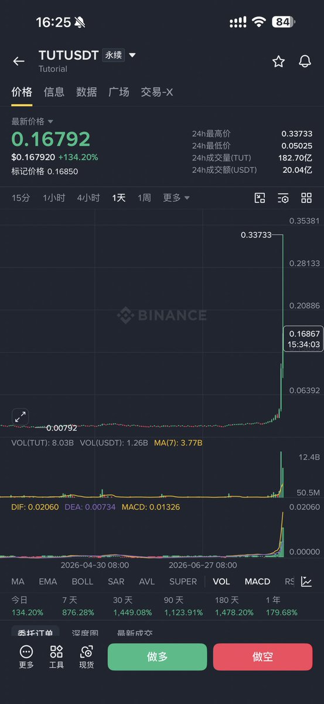The height and width of the screenshot is (704, 324).
Task: Toggle the MACD sub-indicator
Action: (x=257, y=581)
